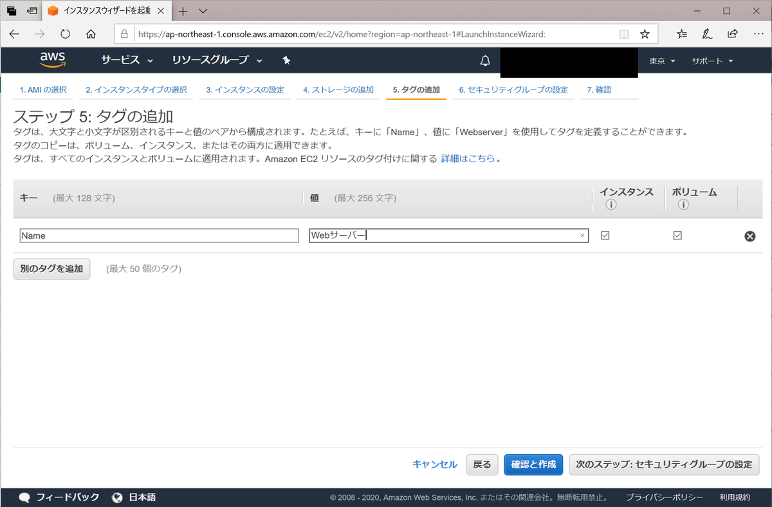Clear the value field with its × icon

[582, 235]
